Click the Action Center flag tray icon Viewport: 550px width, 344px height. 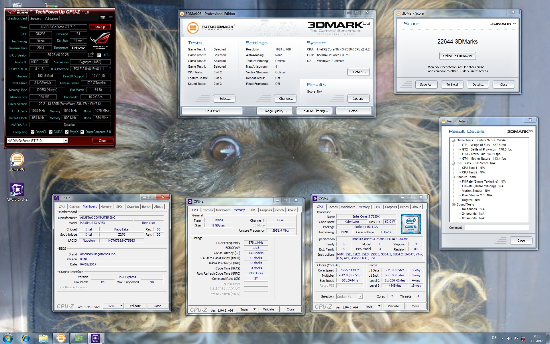[x=516, y=339]
